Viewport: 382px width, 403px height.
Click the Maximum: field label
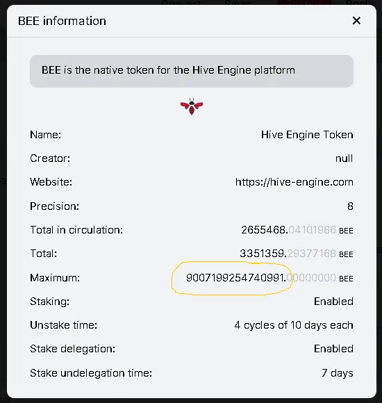(55, 278)
